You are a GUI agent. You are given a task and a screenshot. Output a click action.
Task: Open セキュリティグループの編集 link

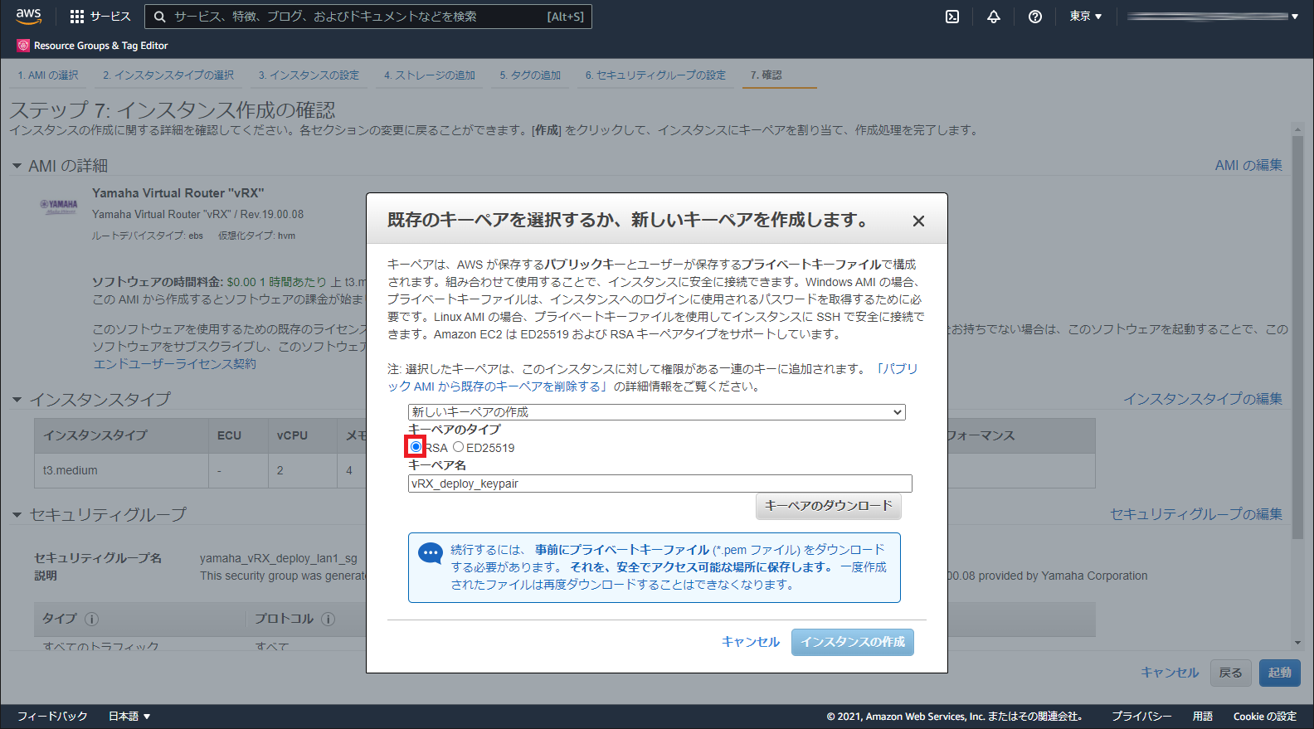click(x=1196, y=514)
